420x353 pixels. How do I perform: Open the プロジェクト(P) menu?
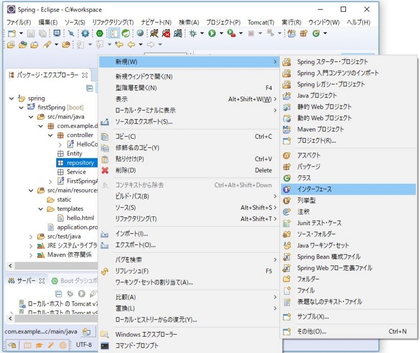(x=223, y=22)
